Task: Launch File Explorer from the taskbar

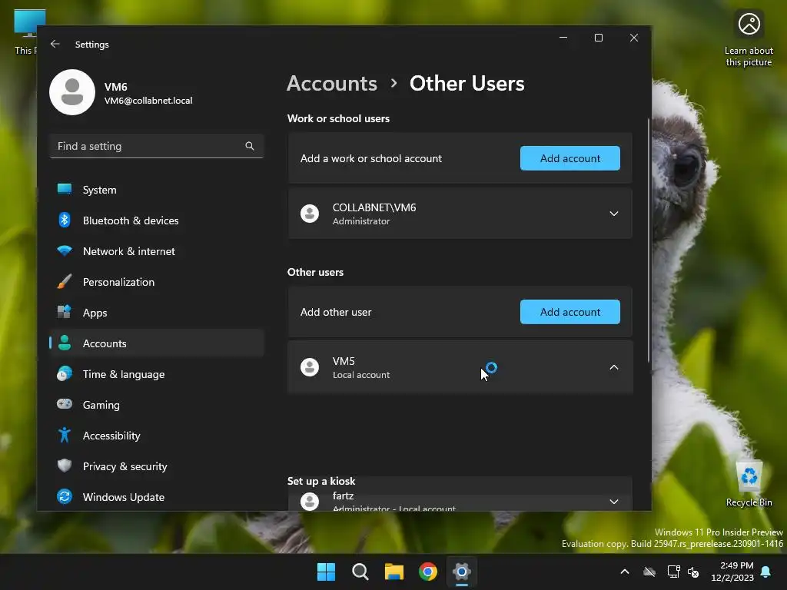Action: [x=394, y=572]
